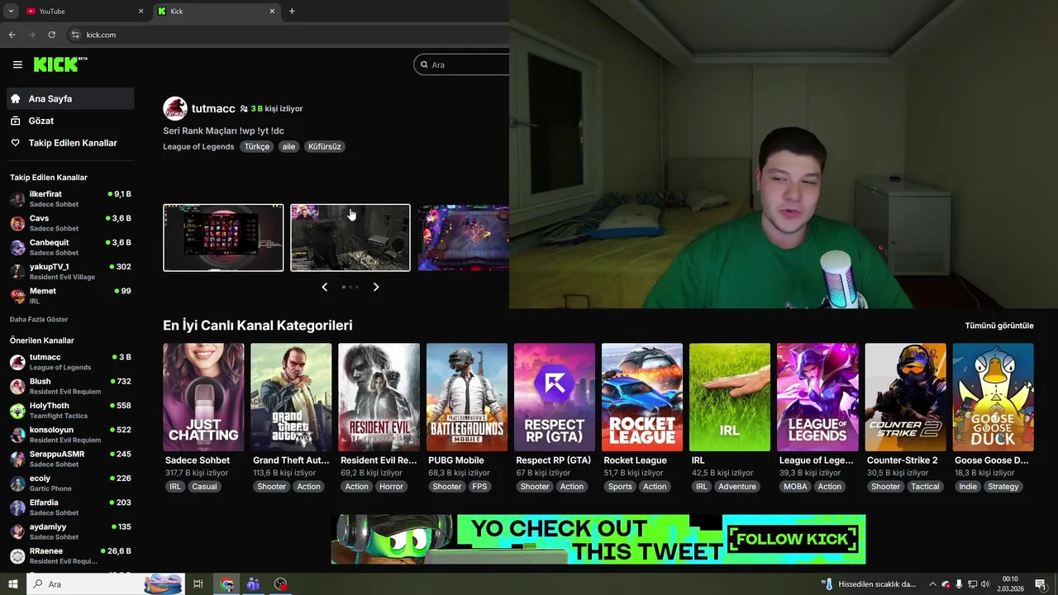
Task: Open RRaenee recommended channel
Action: (x=70, y=555)
